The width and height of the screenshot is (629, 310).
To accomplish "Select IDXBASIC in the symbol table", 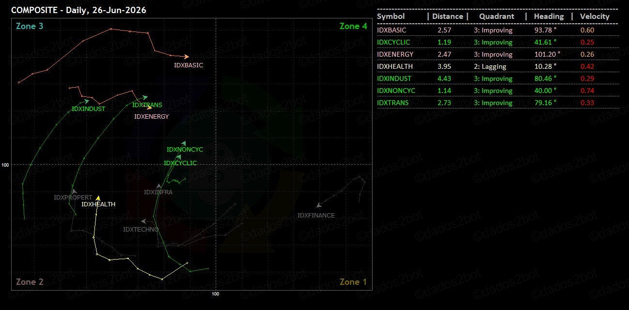I will pyautogui.click(x=392, y=30).
